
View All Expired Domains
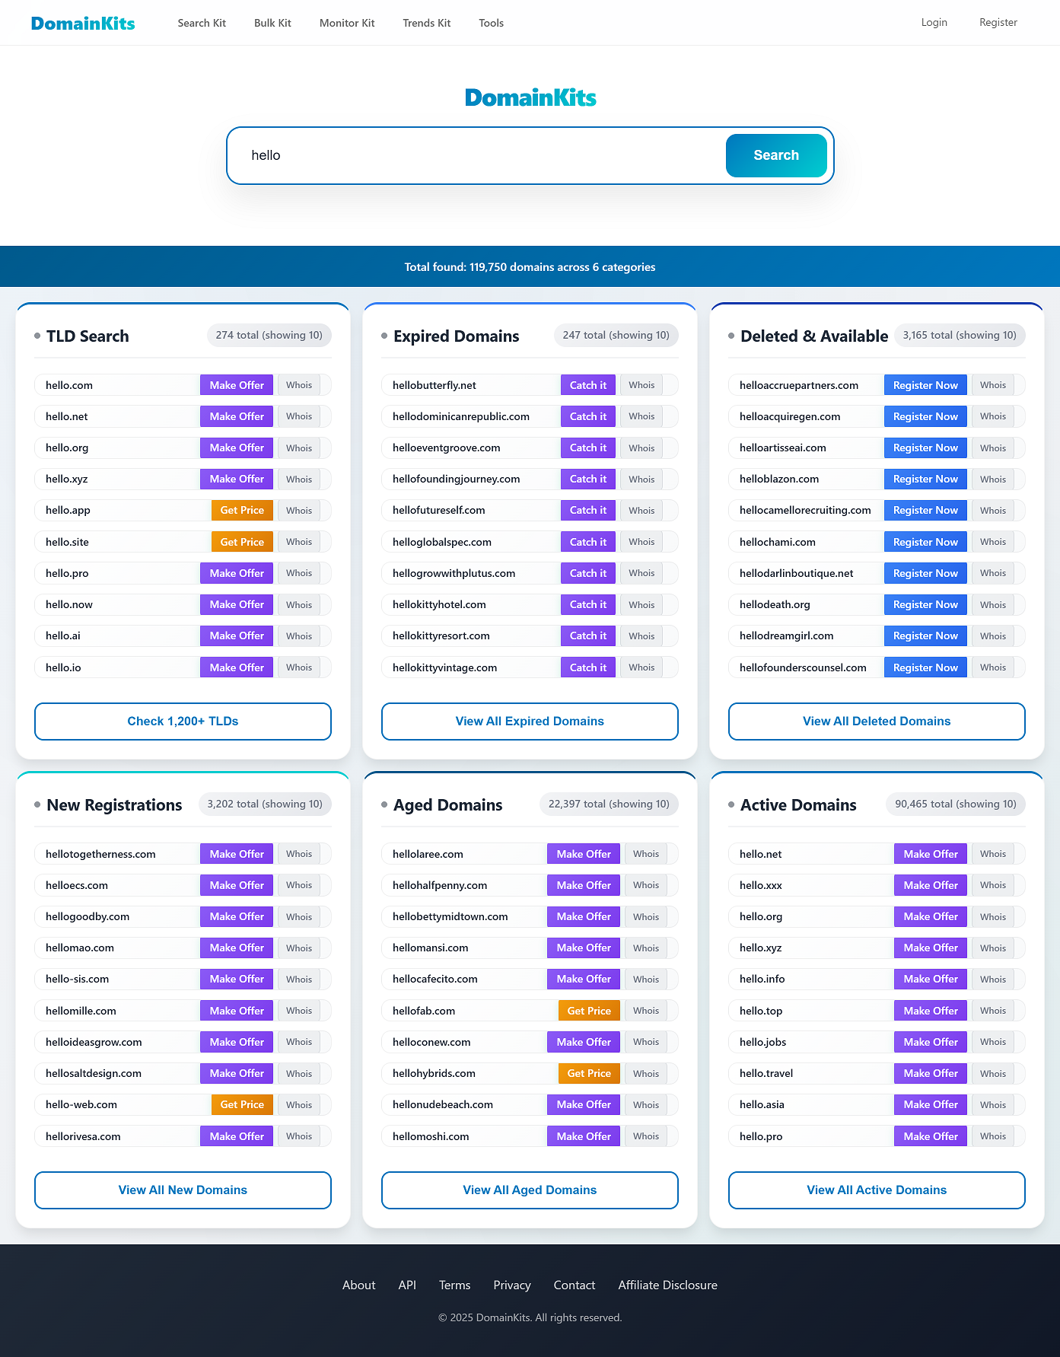pyautogui.click(x=530, y=722)
